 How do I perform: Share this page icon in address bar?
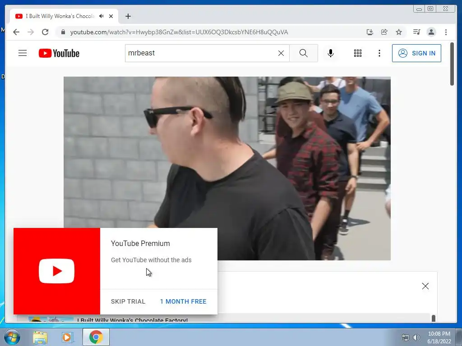point(384,32)
